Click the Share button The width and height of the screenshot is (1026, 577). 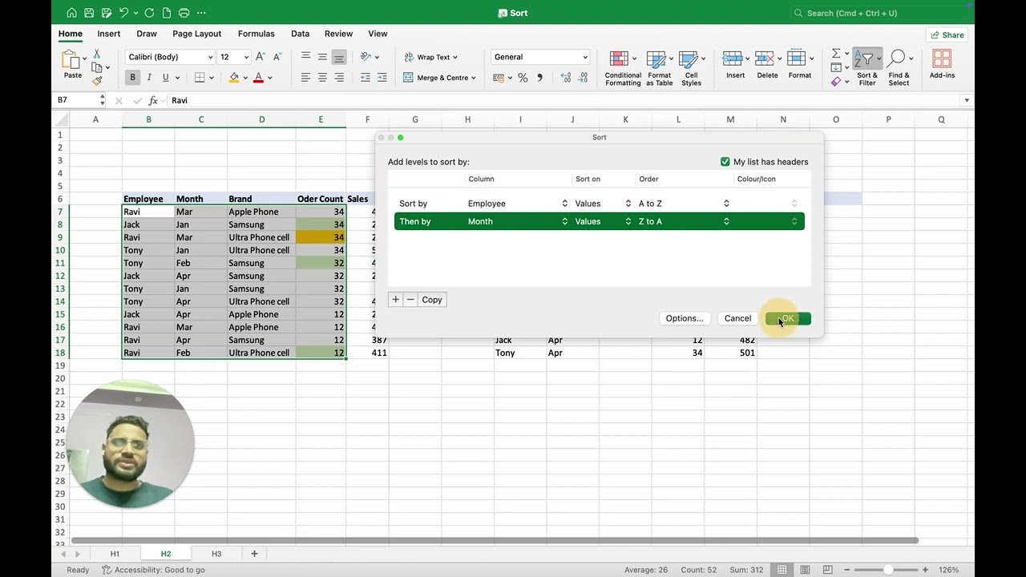coord(947,34)
